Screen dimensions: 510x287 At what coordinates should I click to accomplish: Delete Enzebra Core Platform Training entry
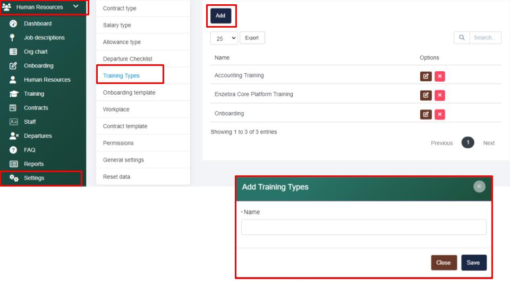coord(439,95)
